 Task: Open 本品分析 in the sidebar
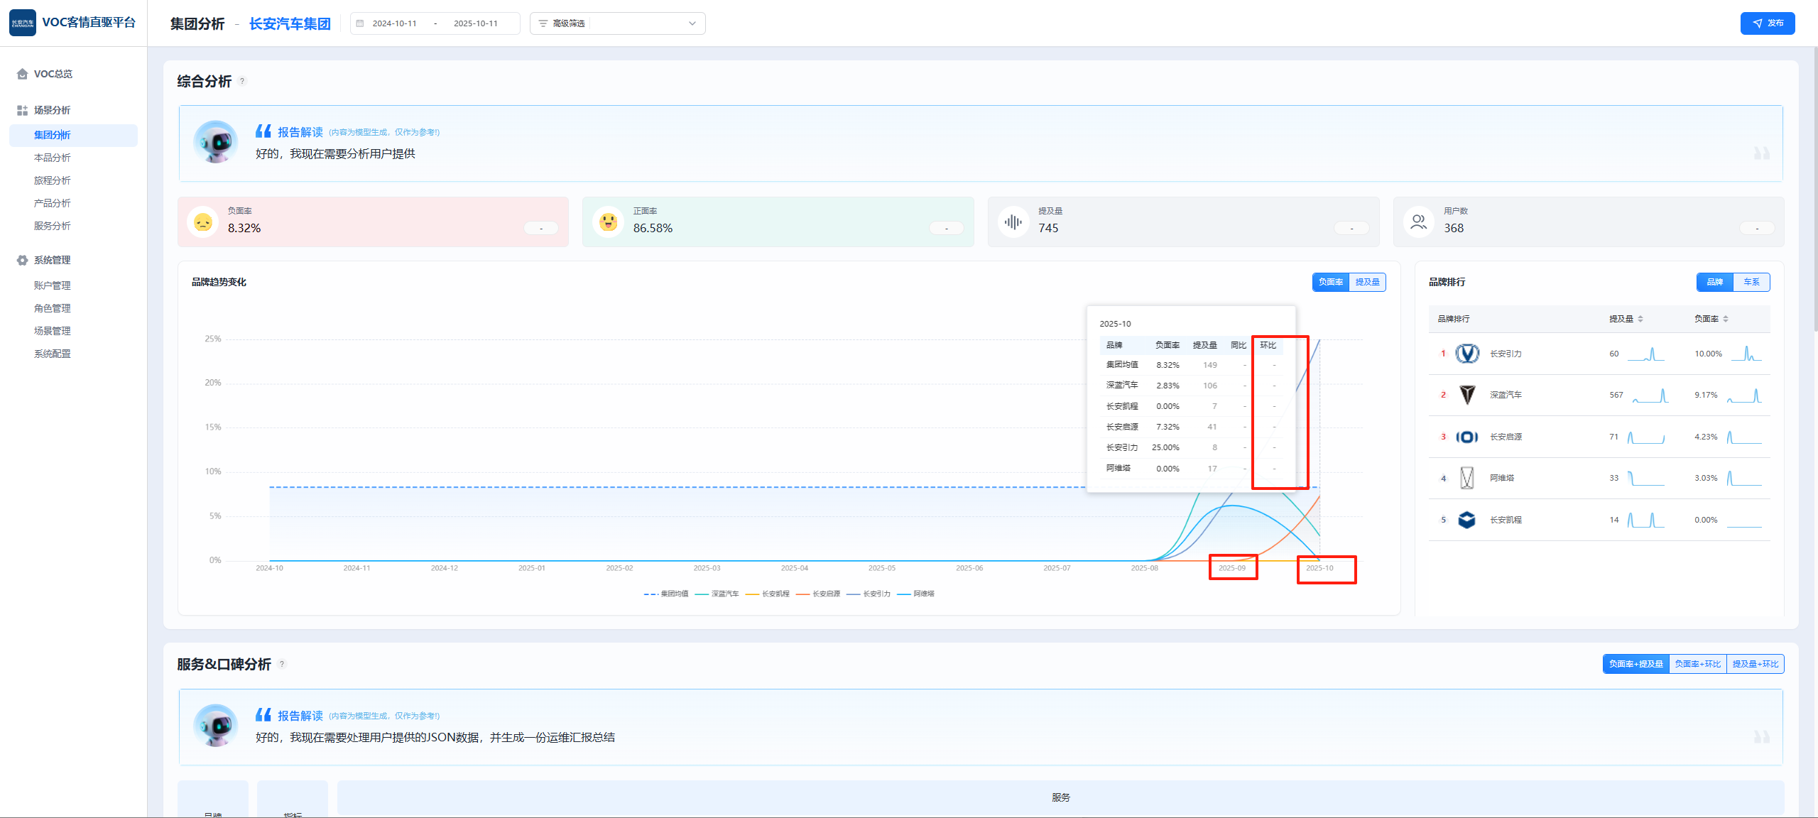(x=53, y=158)
